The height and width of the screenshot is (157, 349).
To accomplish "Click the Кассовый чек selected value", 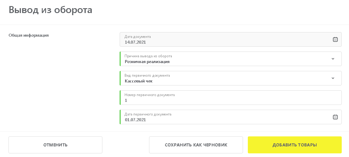I will click(139, 81).
